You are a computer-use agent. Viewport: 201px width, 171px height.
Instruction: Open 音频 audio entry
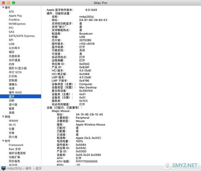(12, 113)
